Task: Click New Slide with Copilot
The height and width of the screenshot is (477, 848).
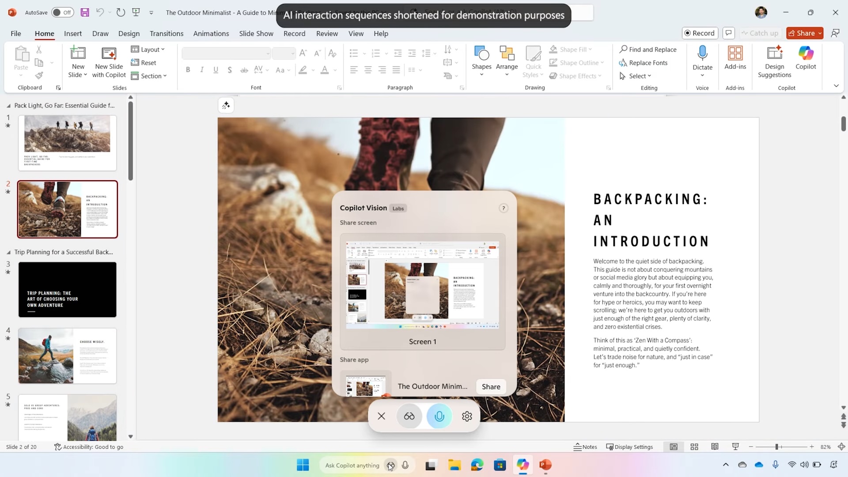Action: 109,62
